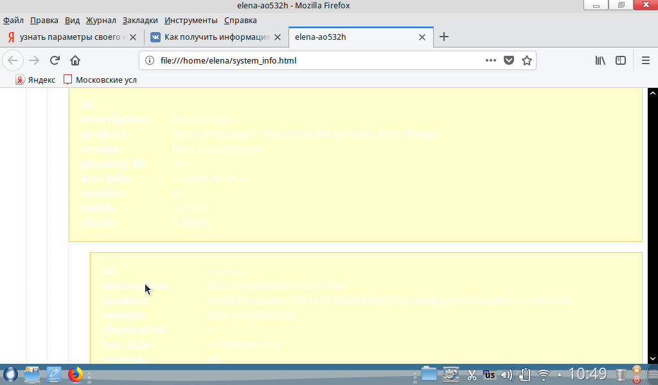Click the Firefox icon in taskbar
Image resolution: width=658 pixels, height=385 pixels.
[x=76, y=375]
